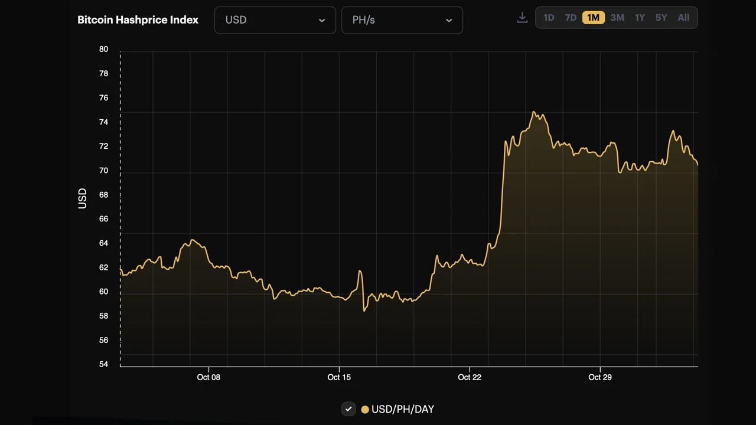Select the highlighted 1M time range
Image resolution: width=756 pixels, height=425 pixels.
(x=594, y=18)
